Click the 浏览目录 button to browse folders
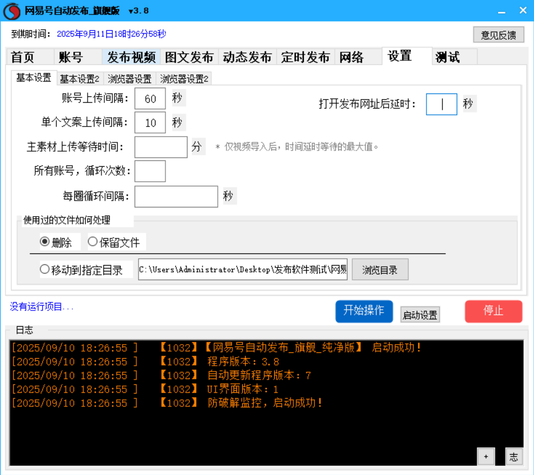Image resolution: width=534 pixels, height=475 pixels. 380,270
